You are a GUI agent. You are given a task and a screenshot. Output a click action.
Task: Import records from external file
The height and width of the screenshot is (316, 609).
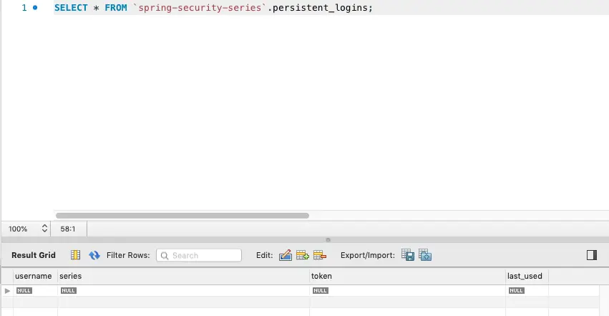425,255
